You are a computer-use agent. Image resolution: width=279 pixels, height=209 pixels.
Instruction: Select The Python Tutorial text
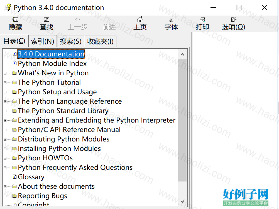click(x=49, y=82)
